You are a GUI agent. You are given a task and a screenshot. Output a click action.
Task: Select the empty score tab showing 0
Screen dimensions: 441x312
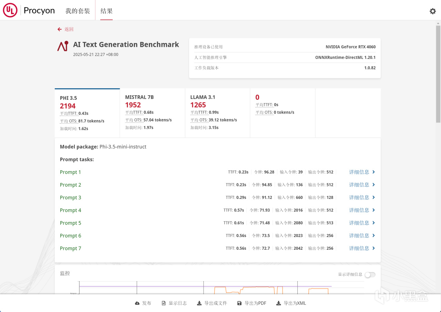(x=283, y=113)
